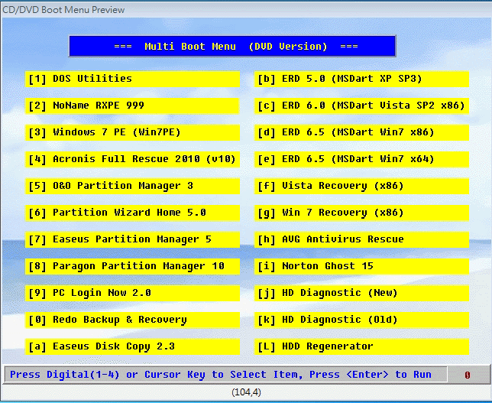Viewport: 492px width, 403px height.
Task: Click the red countdown counter 0
Action: point(468,375)
